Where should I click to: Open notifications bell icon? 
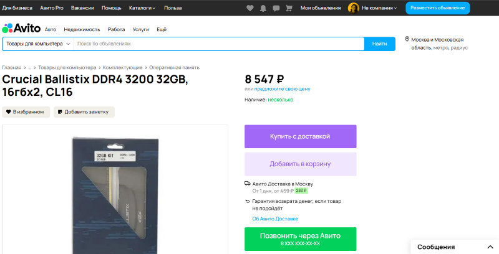(x=263, y=8)
